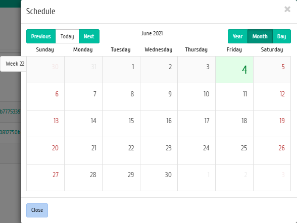Go to the previous month
The height and width of the screenshot is (223, 297).
click(x=41, y=36)
